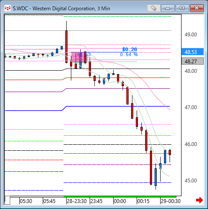Click the 23:45 time axis label

click(97, 201)
